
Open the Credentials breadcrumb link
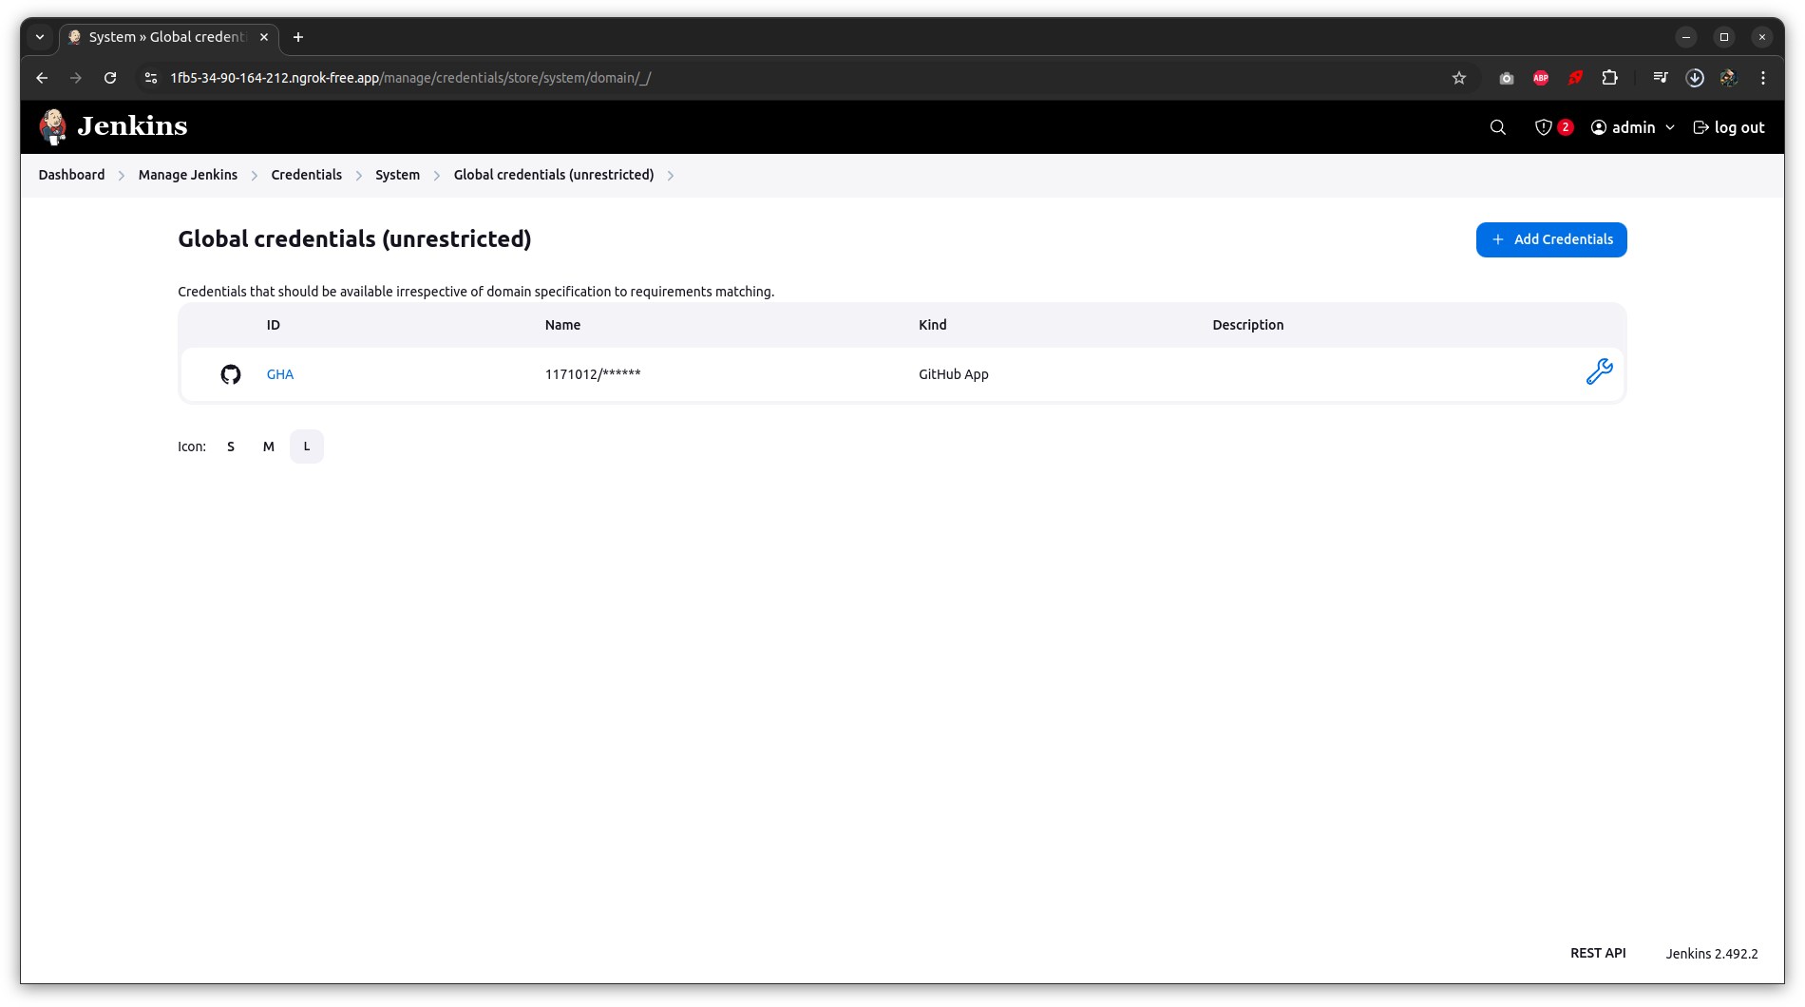pyautogui.click(x=306, y=175)
